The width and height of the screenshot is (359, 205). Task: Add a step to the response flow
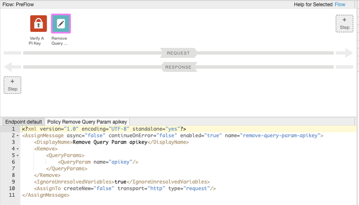(x=12, y=85)
